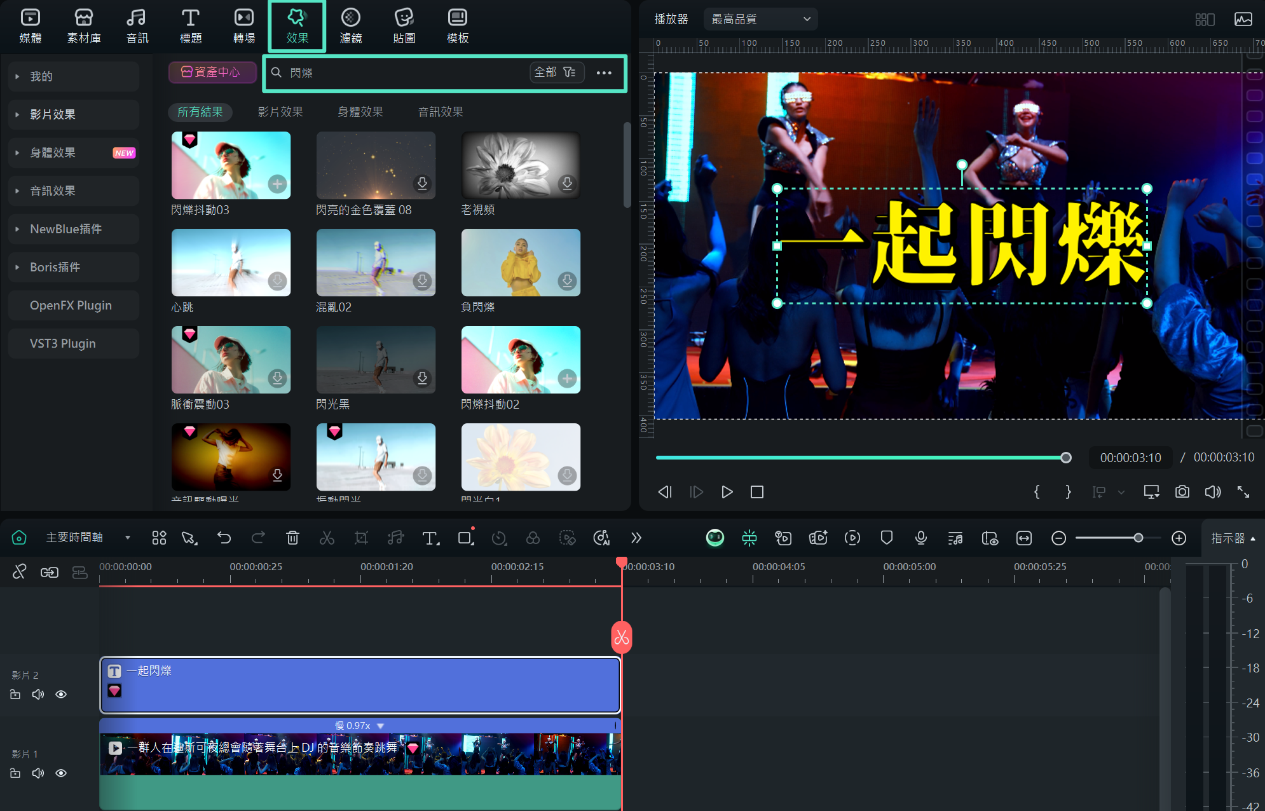Click the text tool icon in timeline toolbar

coord(430,538)
